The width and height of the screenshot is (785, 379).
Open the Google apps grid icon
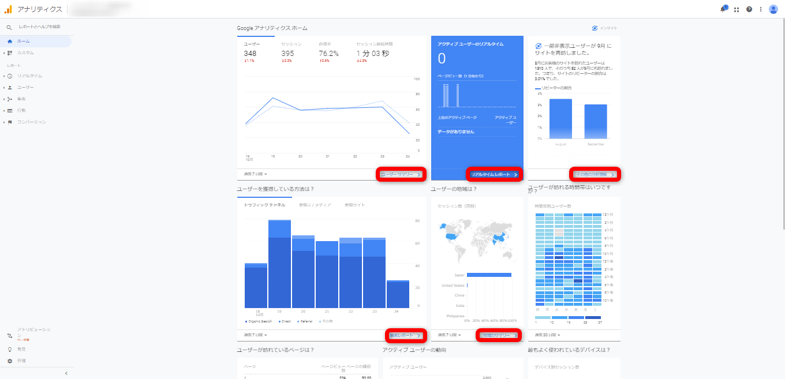point(737,9)
